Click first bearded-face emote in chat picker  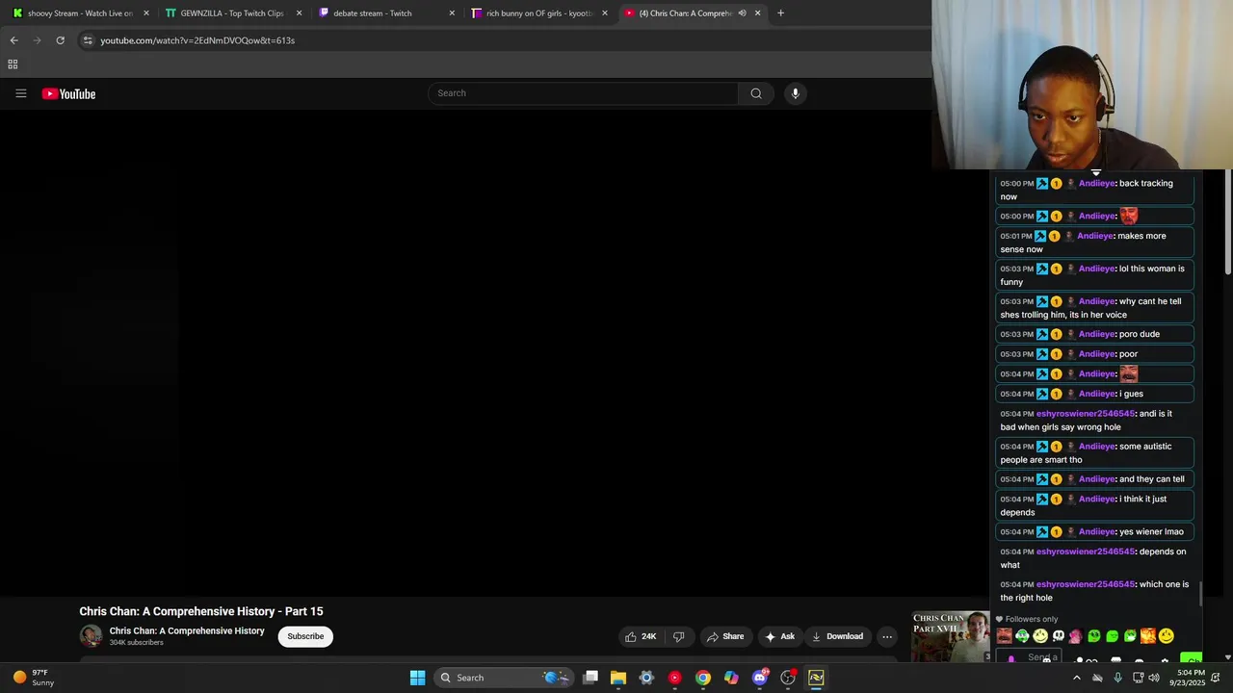click(x=1004, y=635)
